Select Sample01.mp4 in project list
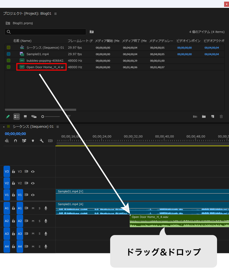The image size is (229, 269). tap(38, 54)
